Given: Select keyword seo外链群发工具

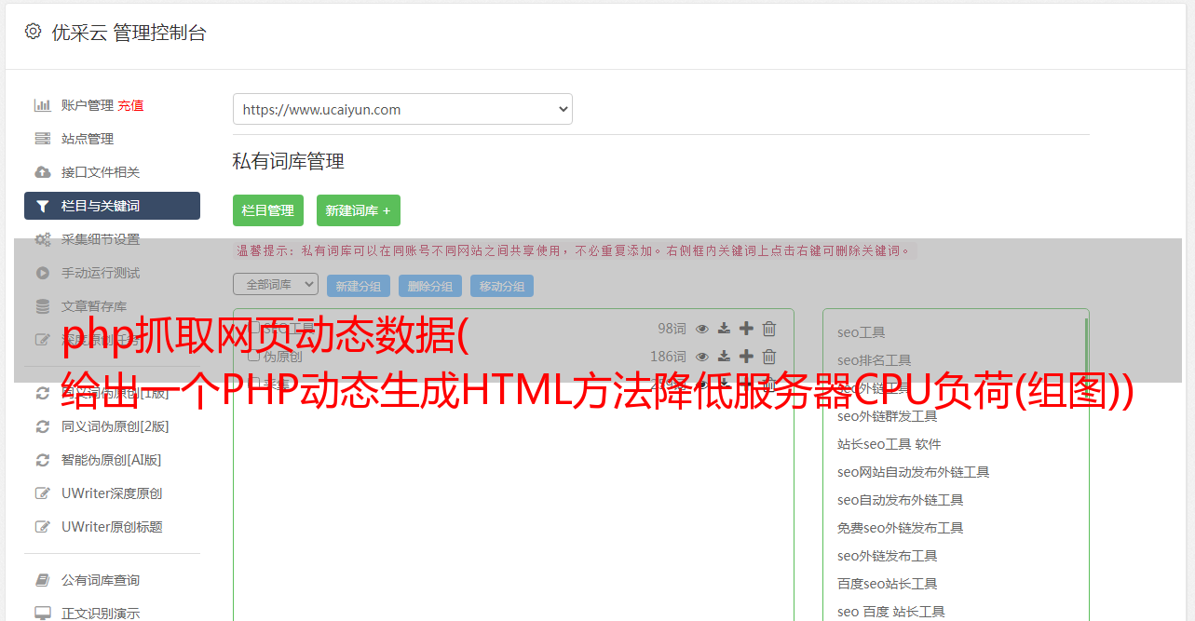Looking at the screenshot, I should tap(888, 416).
